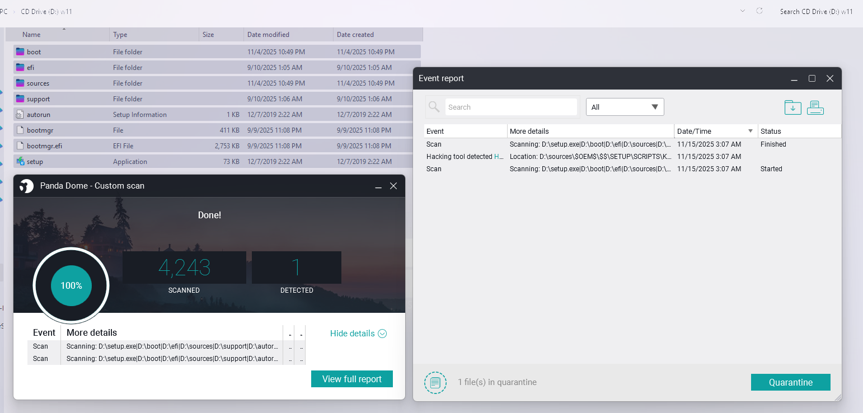Select the Scan row with Finished status
Screen dimensions: 863x413
coord(632,144)
